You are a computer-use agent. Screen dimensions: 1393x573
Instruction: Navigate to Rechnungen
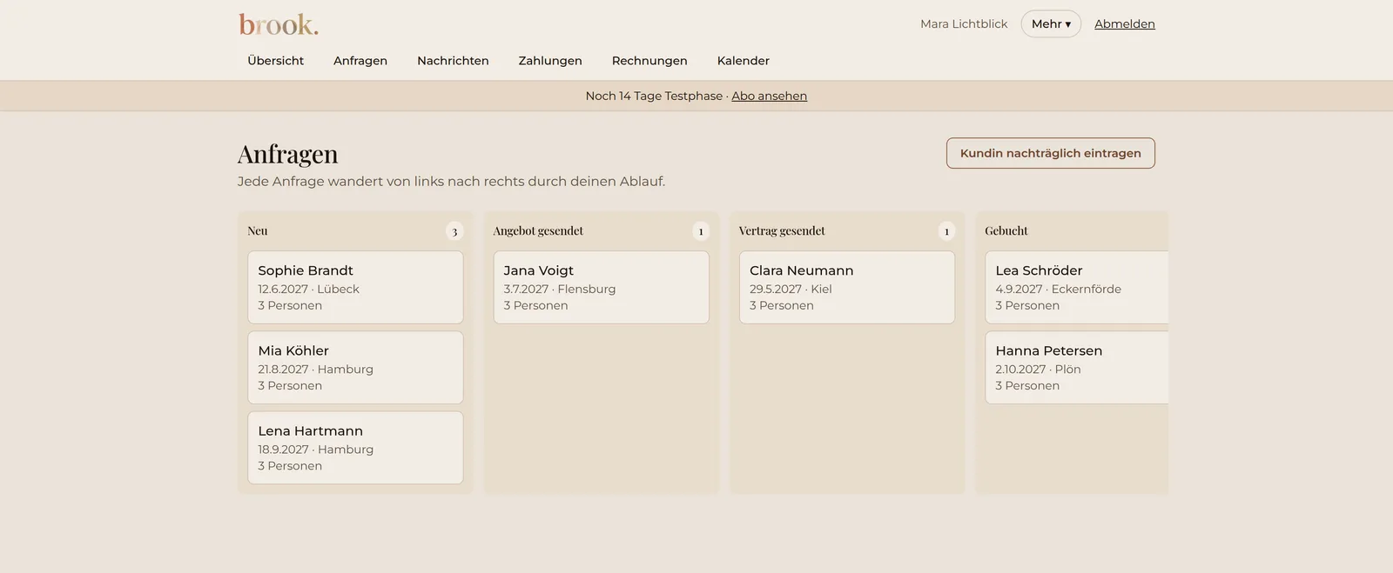pos(649,61)
